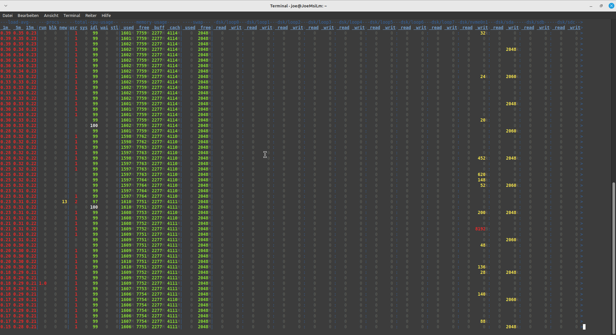The width and height of the screenshot is (616, 335).
Task: Click the 97 idle value
Action: (x=95, y=202)
